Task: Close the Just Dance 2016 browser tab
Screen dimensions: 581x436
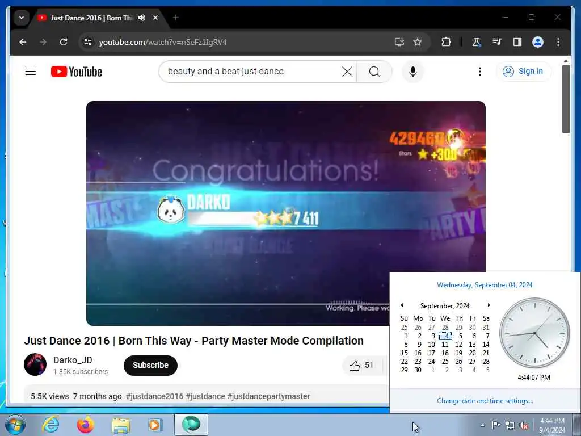Action: click(155, 18)
